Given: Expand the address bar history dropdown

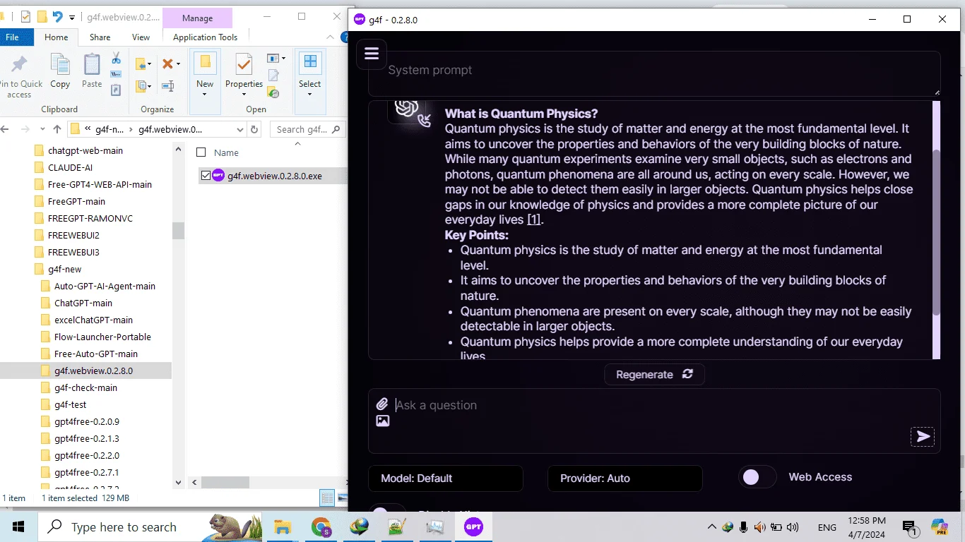Looking at the screenshot, I should click(239, 130).
